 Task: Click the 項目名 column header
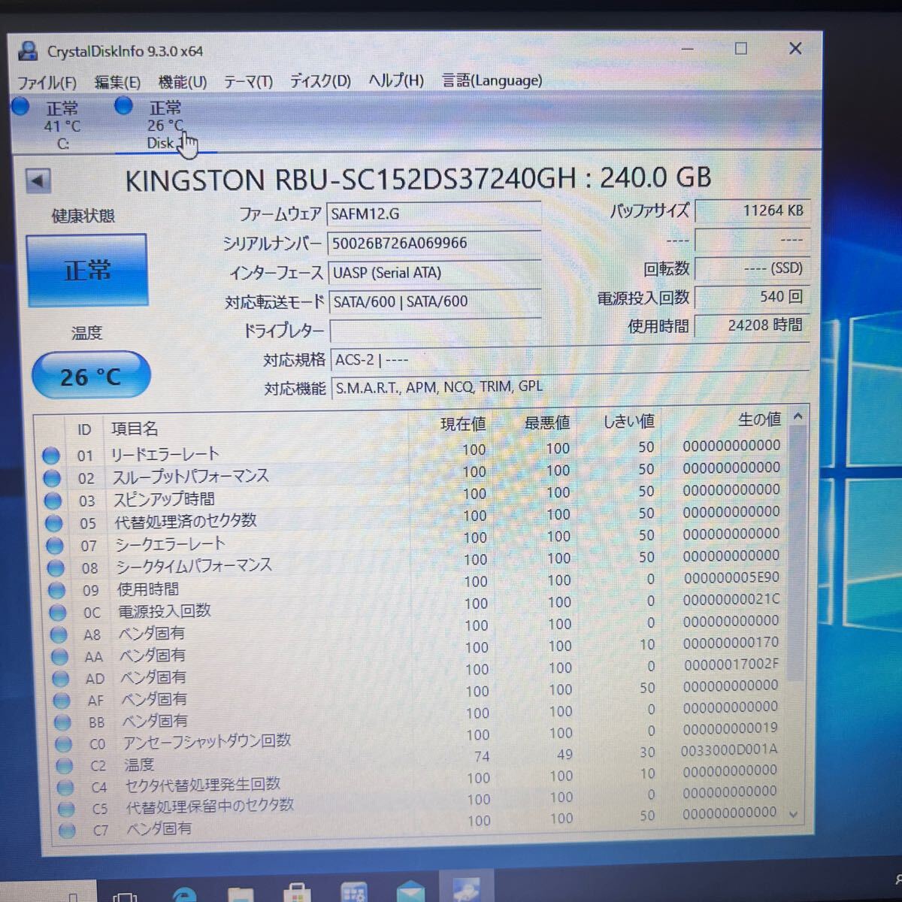click(x=135, y=428)
